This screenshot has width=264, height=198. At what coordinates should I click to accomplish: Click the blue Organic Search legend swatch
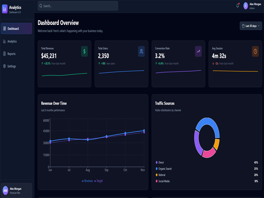pyautogui.click(x=157, y=168)
